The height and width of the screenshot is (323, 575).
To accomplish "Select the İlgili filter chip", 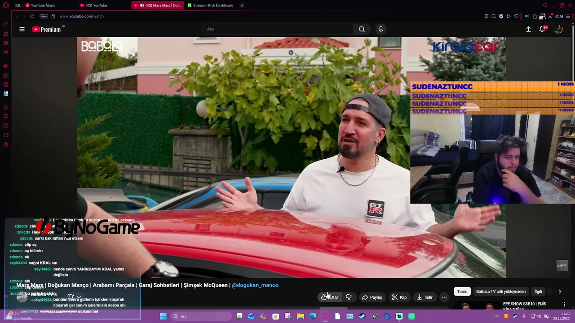I will (538, 292).
